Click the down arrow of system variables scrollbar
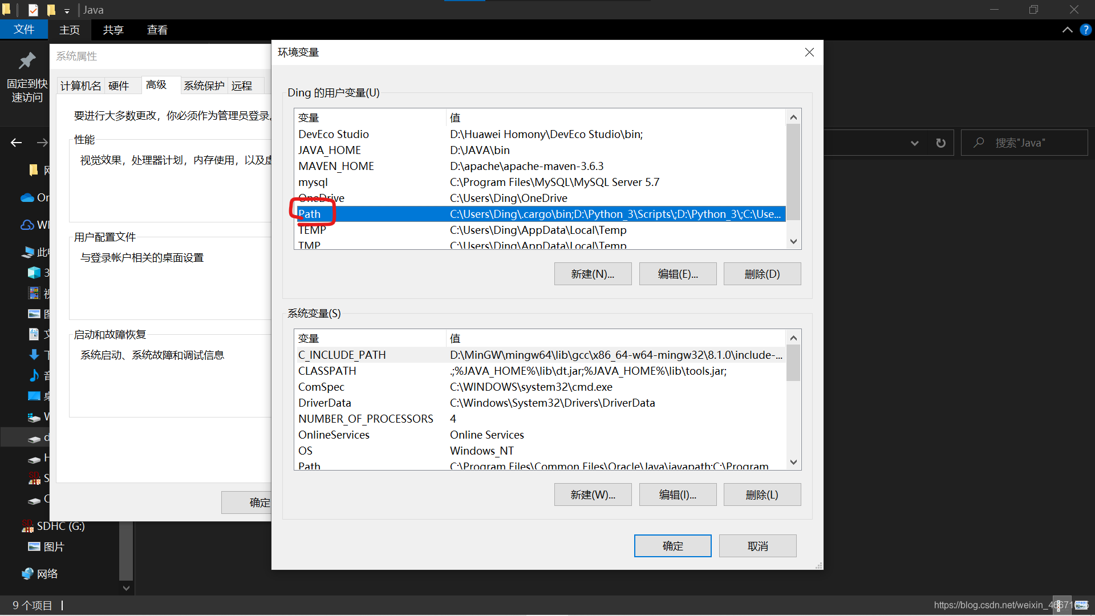This screenshot has height=616, width=1095. (793, 462)
